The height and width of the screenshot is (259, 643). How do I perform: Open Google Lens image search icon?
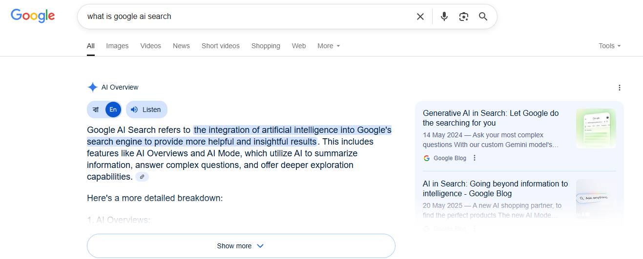point(463,17)
